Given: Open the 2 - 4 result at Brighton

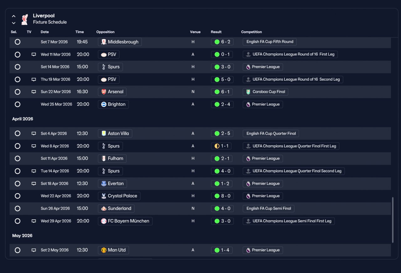Looking at the screenshot, I should (x=222, y=104).
